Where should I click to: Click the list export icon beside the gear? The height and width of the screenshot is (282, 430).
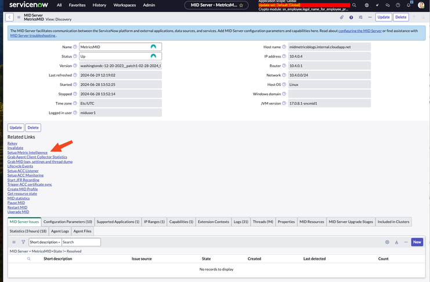click(396, 242)
